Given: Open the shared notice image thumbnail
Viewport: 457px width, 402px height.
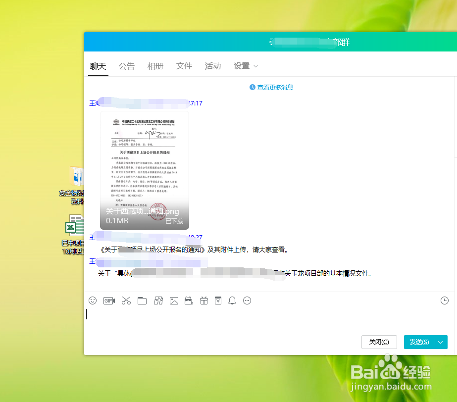Looking at the screenshot, I should 145,170.
